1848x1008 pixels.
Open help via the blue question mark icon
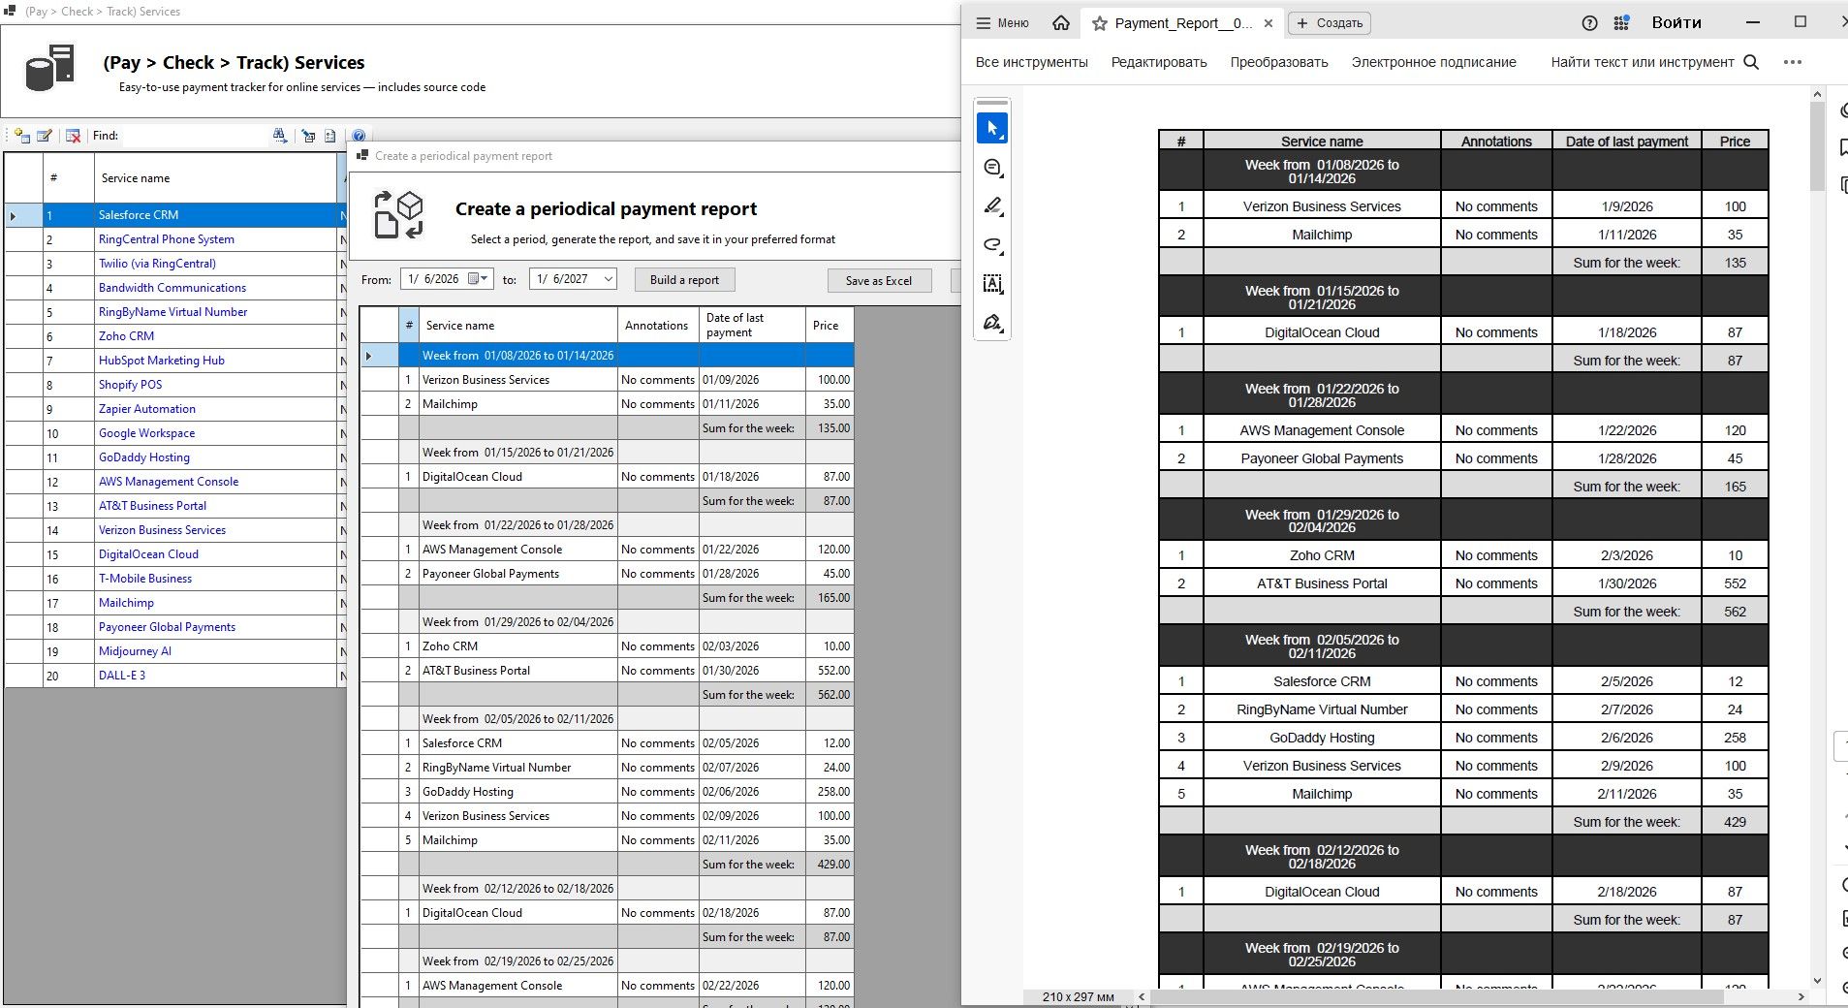tap(359, 136)
